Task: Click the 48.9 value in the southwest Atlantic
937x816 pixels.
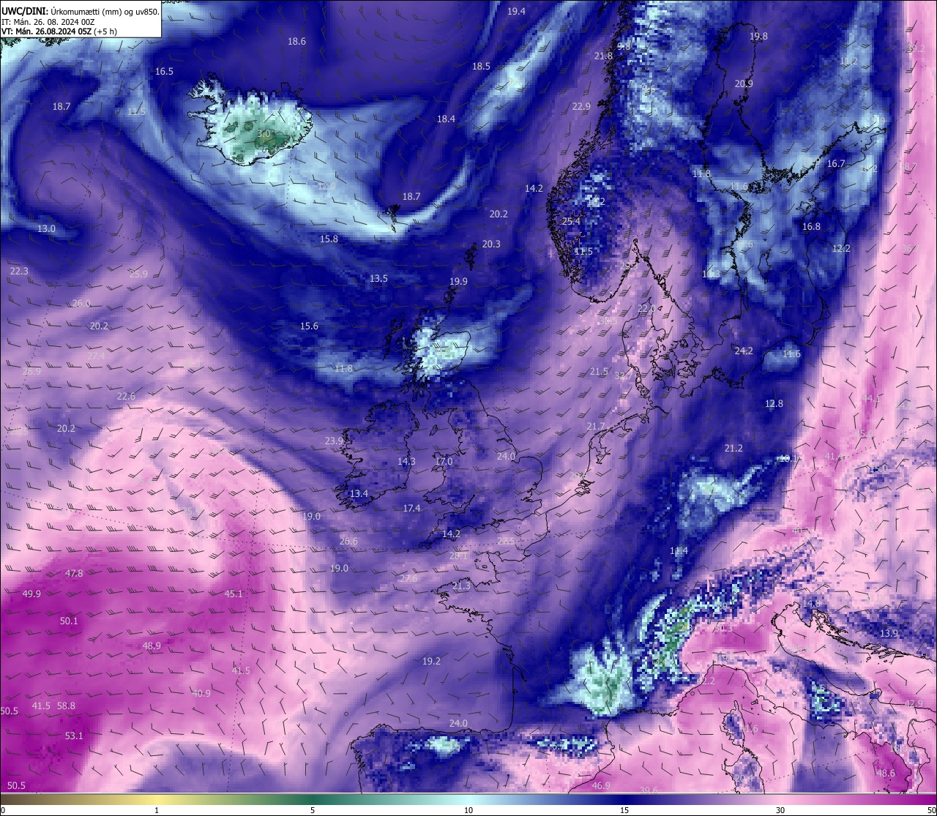Action: pos(152,646)
